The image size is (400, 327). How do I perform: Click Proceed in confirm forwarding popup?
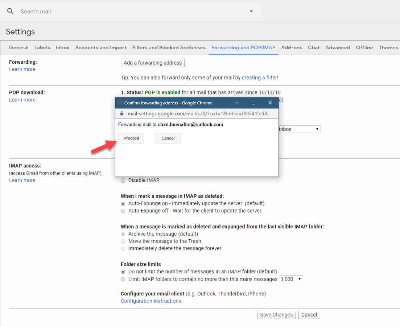(131, 138)
